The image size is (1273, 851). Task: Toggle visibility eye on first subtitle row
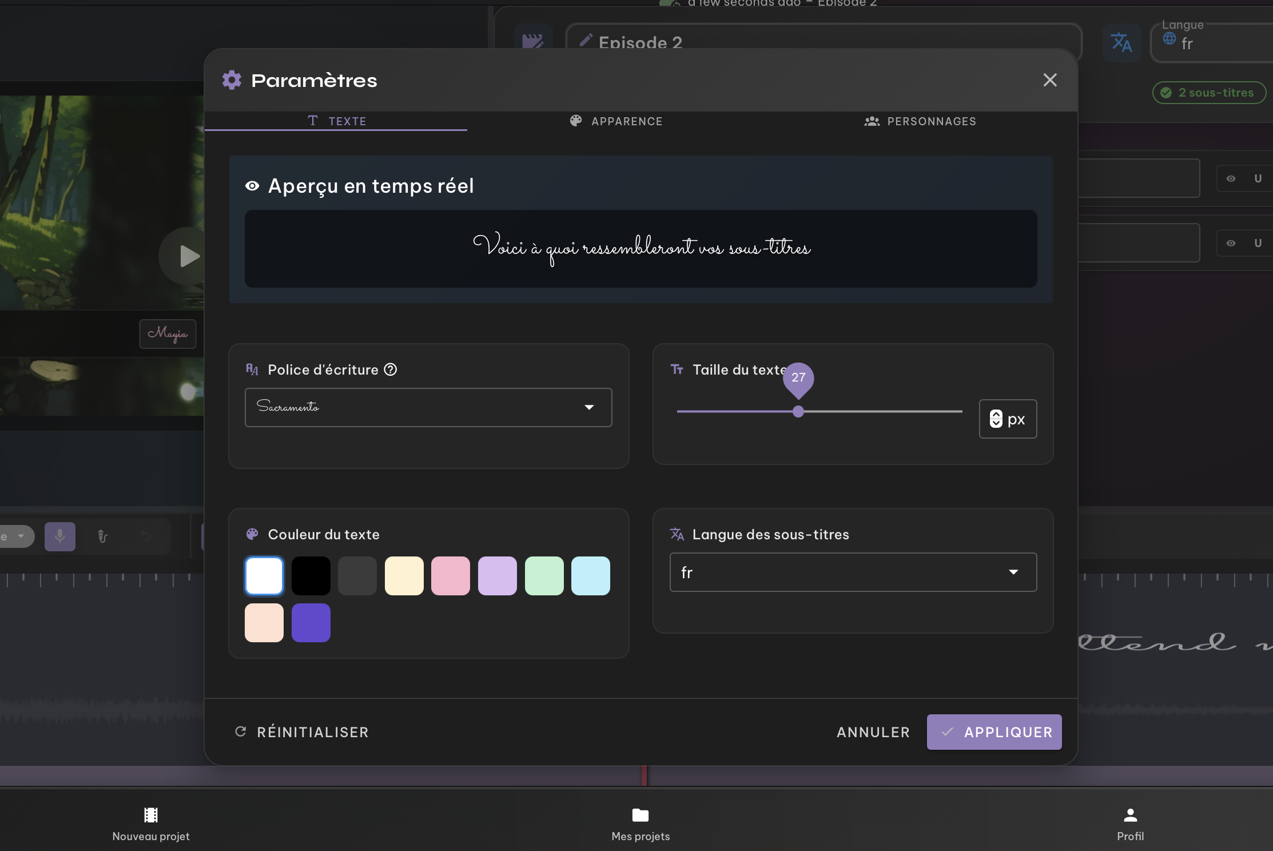1231,179
